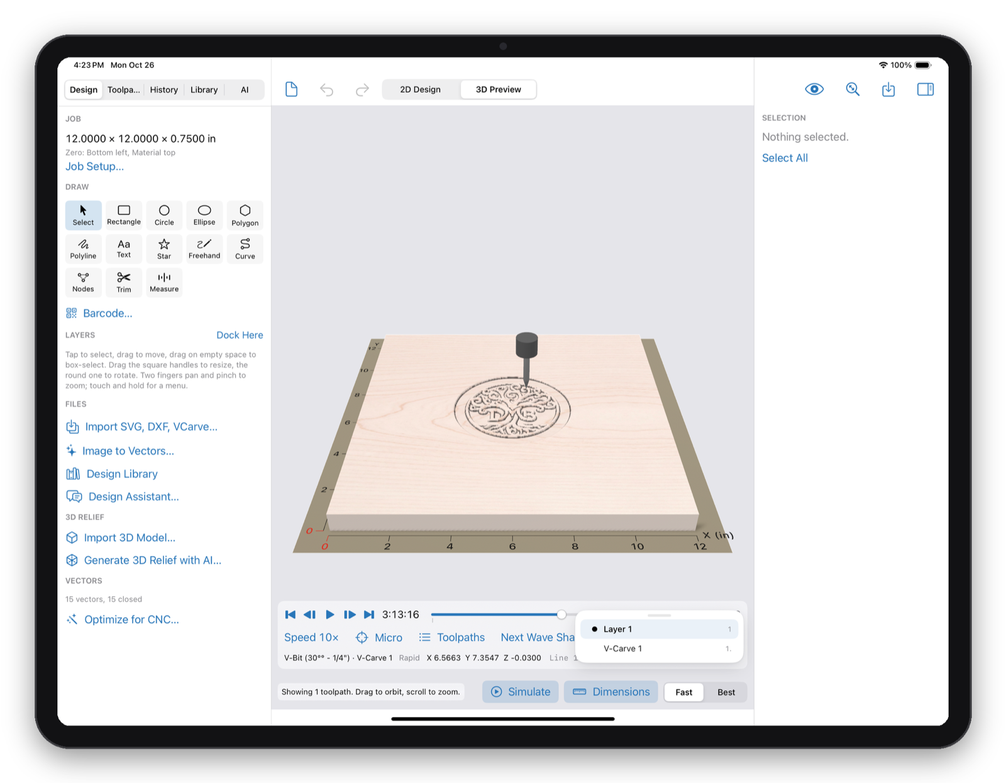The height and width of the screenshot is (783, 1006).
Task: Activate the Measure tool
Action: click(x=164, y=282)
